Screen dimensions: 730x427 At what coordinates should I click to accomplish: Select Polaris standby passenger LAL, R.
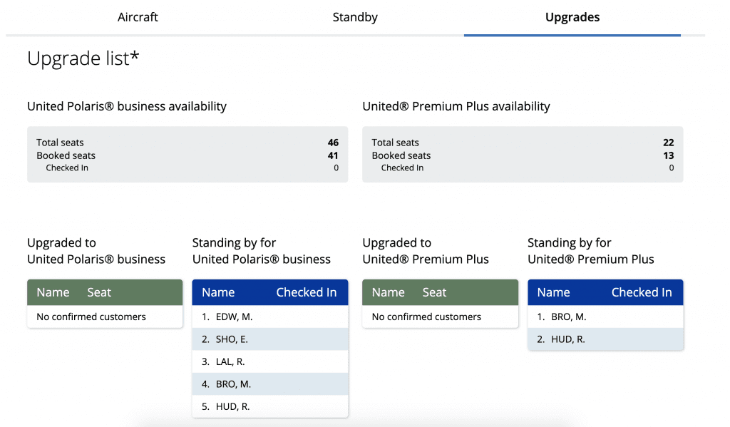(270, 361)
